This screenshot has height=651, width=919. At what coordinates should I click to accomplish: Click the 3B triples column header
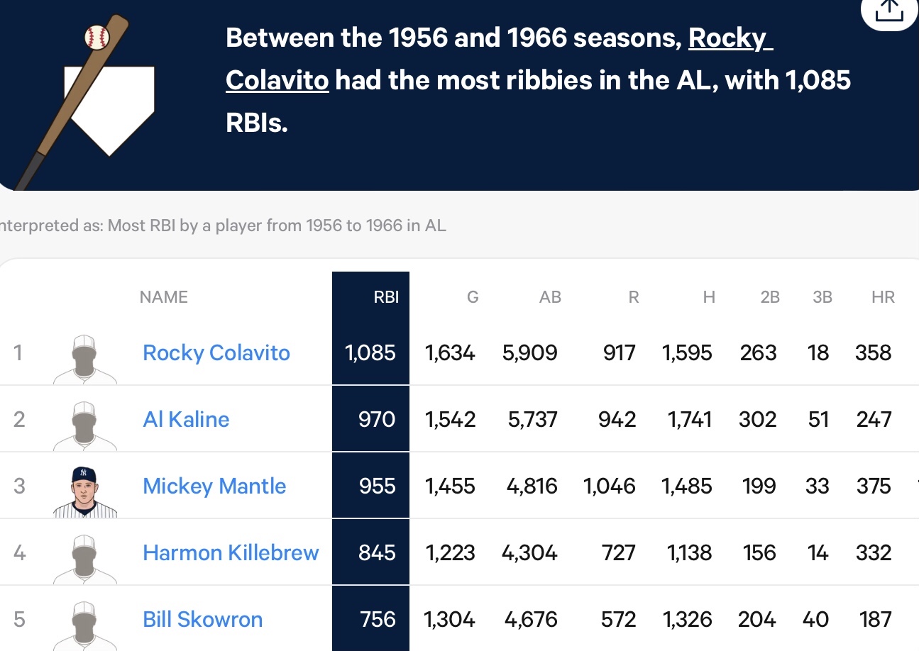[x=822, y=297]
